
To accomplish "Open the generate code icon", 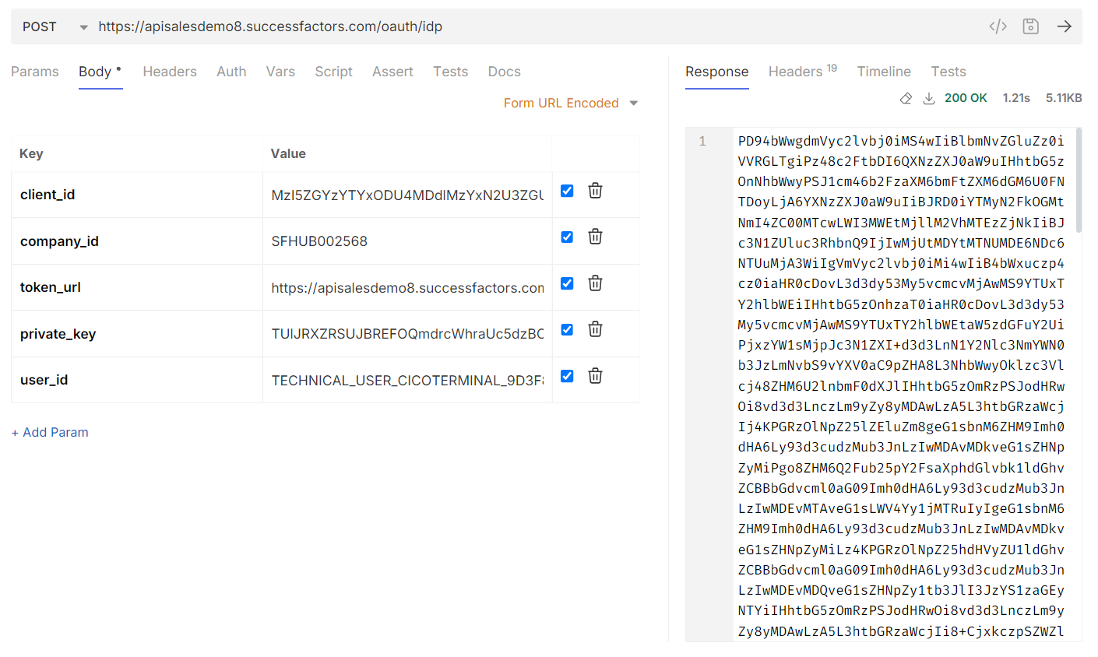I will [x=998, y=26].
